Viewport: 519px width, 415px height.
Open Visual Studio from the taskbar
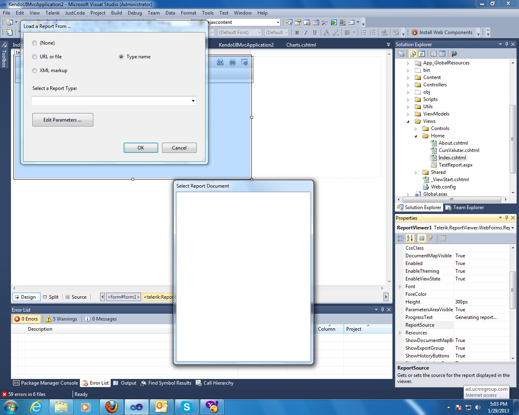[x=137, y=406]
